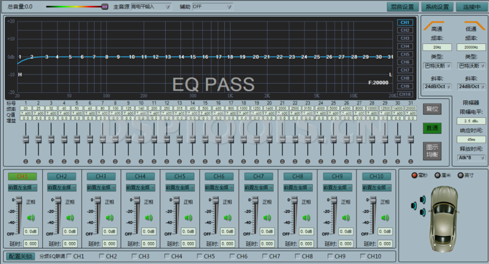Click the CH4 speaker mute icon

[148, 217]
